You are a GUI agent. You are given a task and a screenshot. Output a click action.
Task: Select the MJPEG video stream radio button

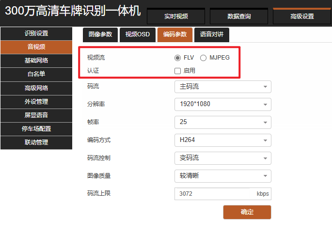pyautogui.click(x=203, y=58)
